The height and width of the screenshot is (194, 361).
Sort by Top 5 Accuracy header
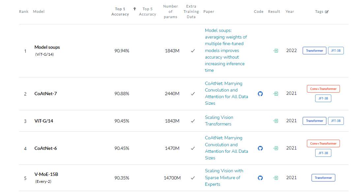147,12
